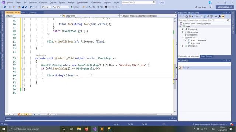Click the Buscar (Ctrl+Q) search box

pos(139,3)
